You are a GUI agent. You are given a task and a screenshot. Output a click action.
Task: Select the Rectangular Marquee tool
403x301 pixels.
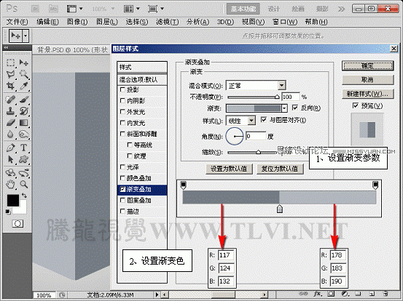pyautogui.click(x=10, y=63)
